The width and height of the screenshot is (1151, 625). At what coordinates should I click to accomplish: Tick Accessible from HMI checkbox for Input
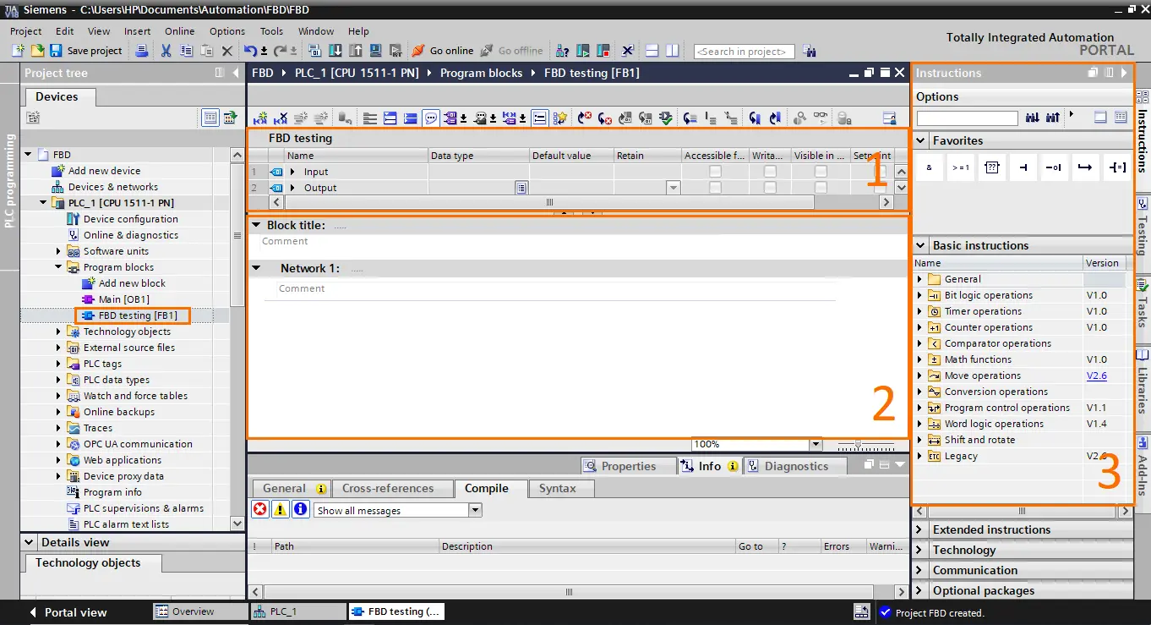coord(715,172)
